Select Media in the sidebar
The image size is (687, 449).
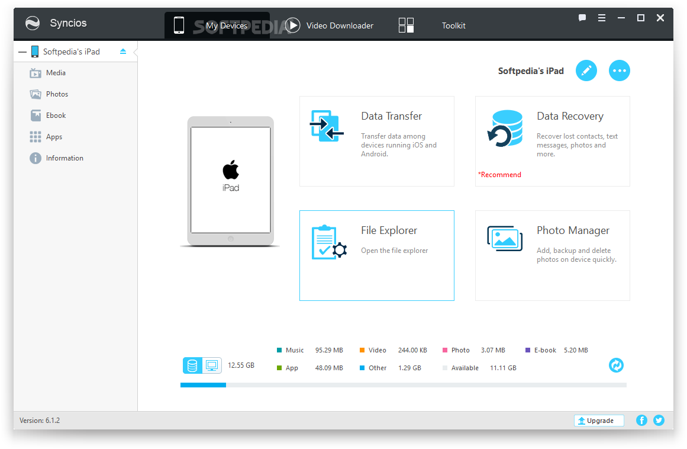pyautogui.click(x=56, y=73)
